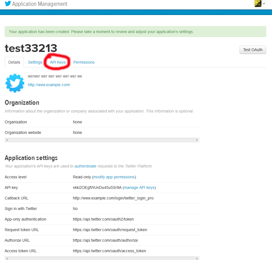Switch to the API Keys tab
The height and width of the screenshot is (260, 272).
[x=58, y=62]
